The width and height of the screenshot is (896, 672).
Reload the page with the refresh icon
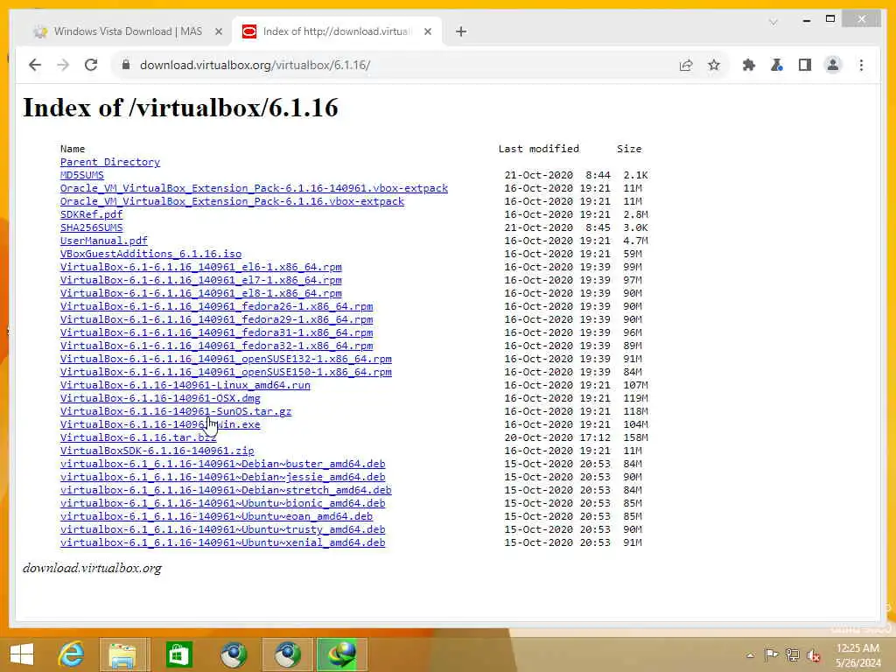(91, 65)
